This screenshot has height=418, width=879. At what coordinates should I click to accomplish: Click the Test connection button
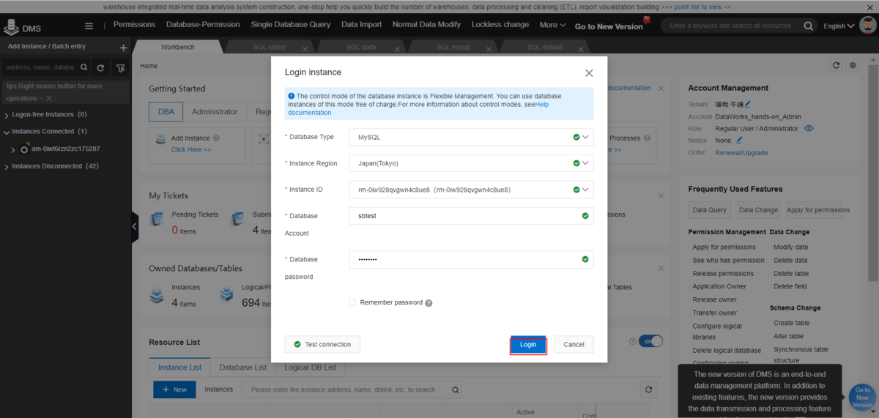(x=322, y=344)
